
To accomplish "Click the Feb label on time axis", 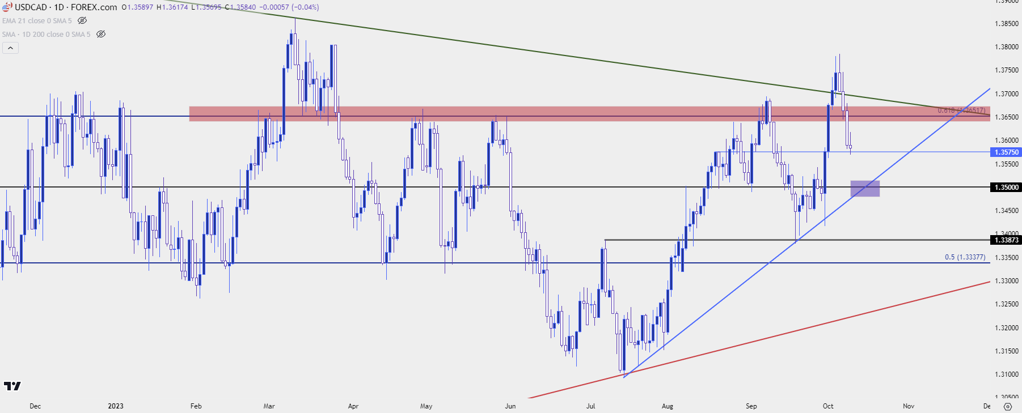I will click(196, 406).
